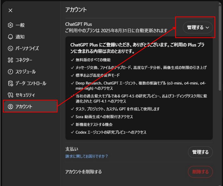Click the 無料版のすべての機能 feature line
This screenshot has width=223, height=186.
(93, 60)
